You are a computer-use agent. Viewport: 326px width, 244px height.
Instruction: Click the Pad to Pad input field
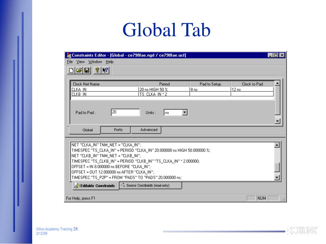[125, 112]
